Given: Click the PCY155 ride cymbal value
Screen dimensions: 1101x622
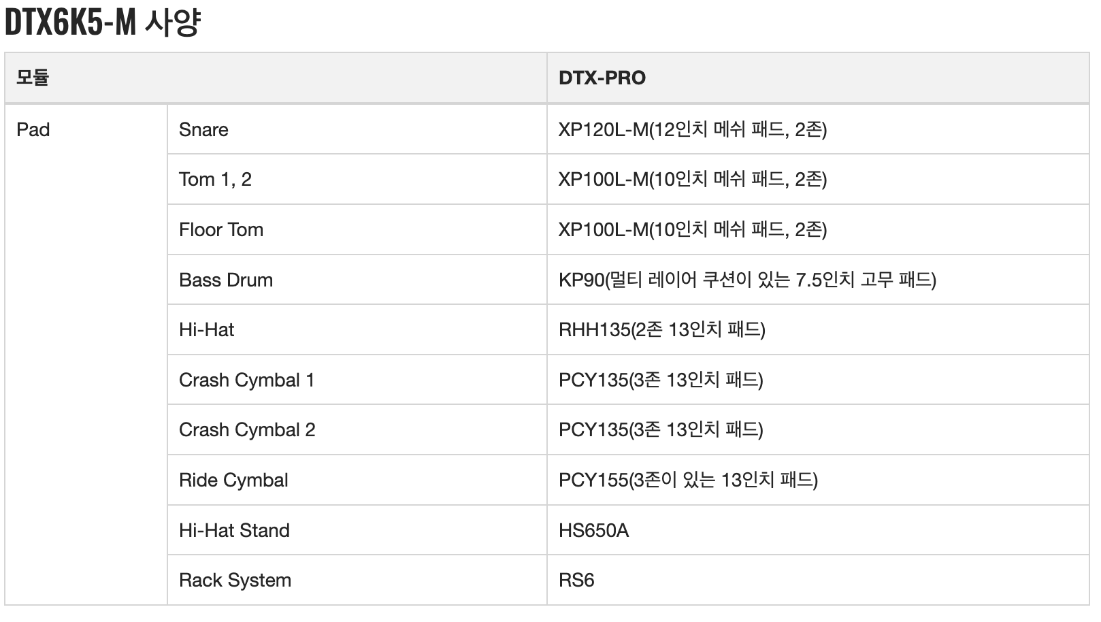Looking at the screenshot, I should pos(687,480).
